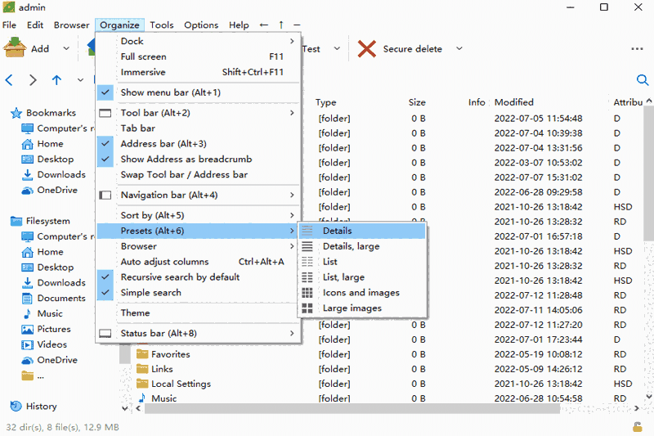Click the Modified column header
This screenshot has width=654, height=436.
514,103
